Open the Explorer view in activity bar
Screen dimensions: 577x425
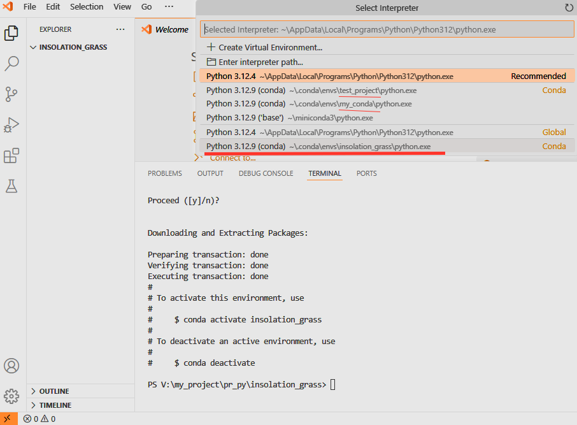pyautogui.click(x=11, y=33)
